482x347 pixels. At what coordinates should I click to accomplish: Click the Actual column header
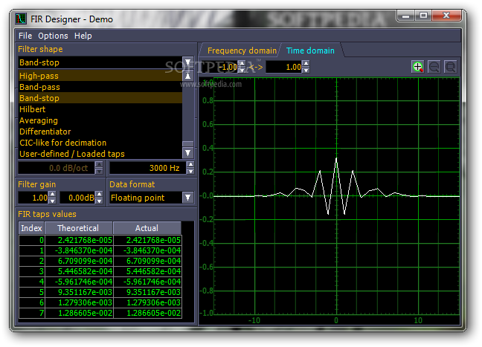coord(147,228)
